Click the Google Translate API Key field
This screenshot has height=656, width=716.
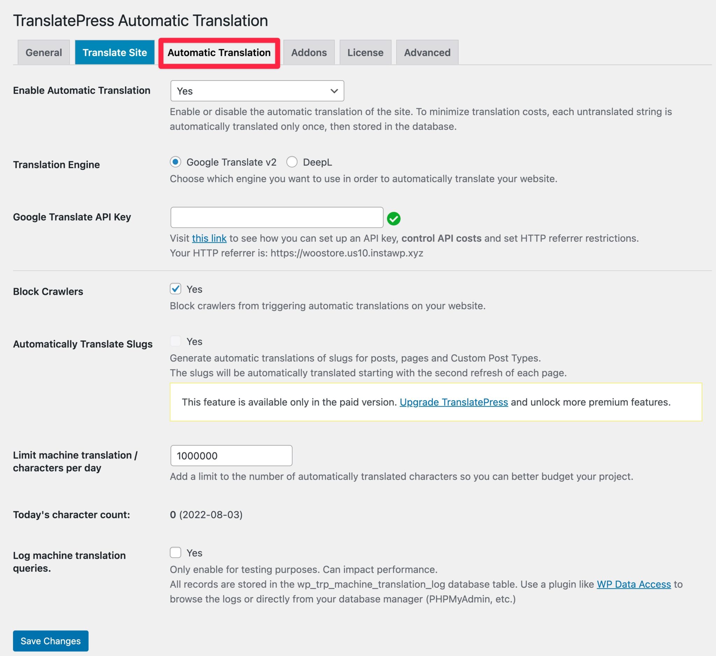pos(277,217)
